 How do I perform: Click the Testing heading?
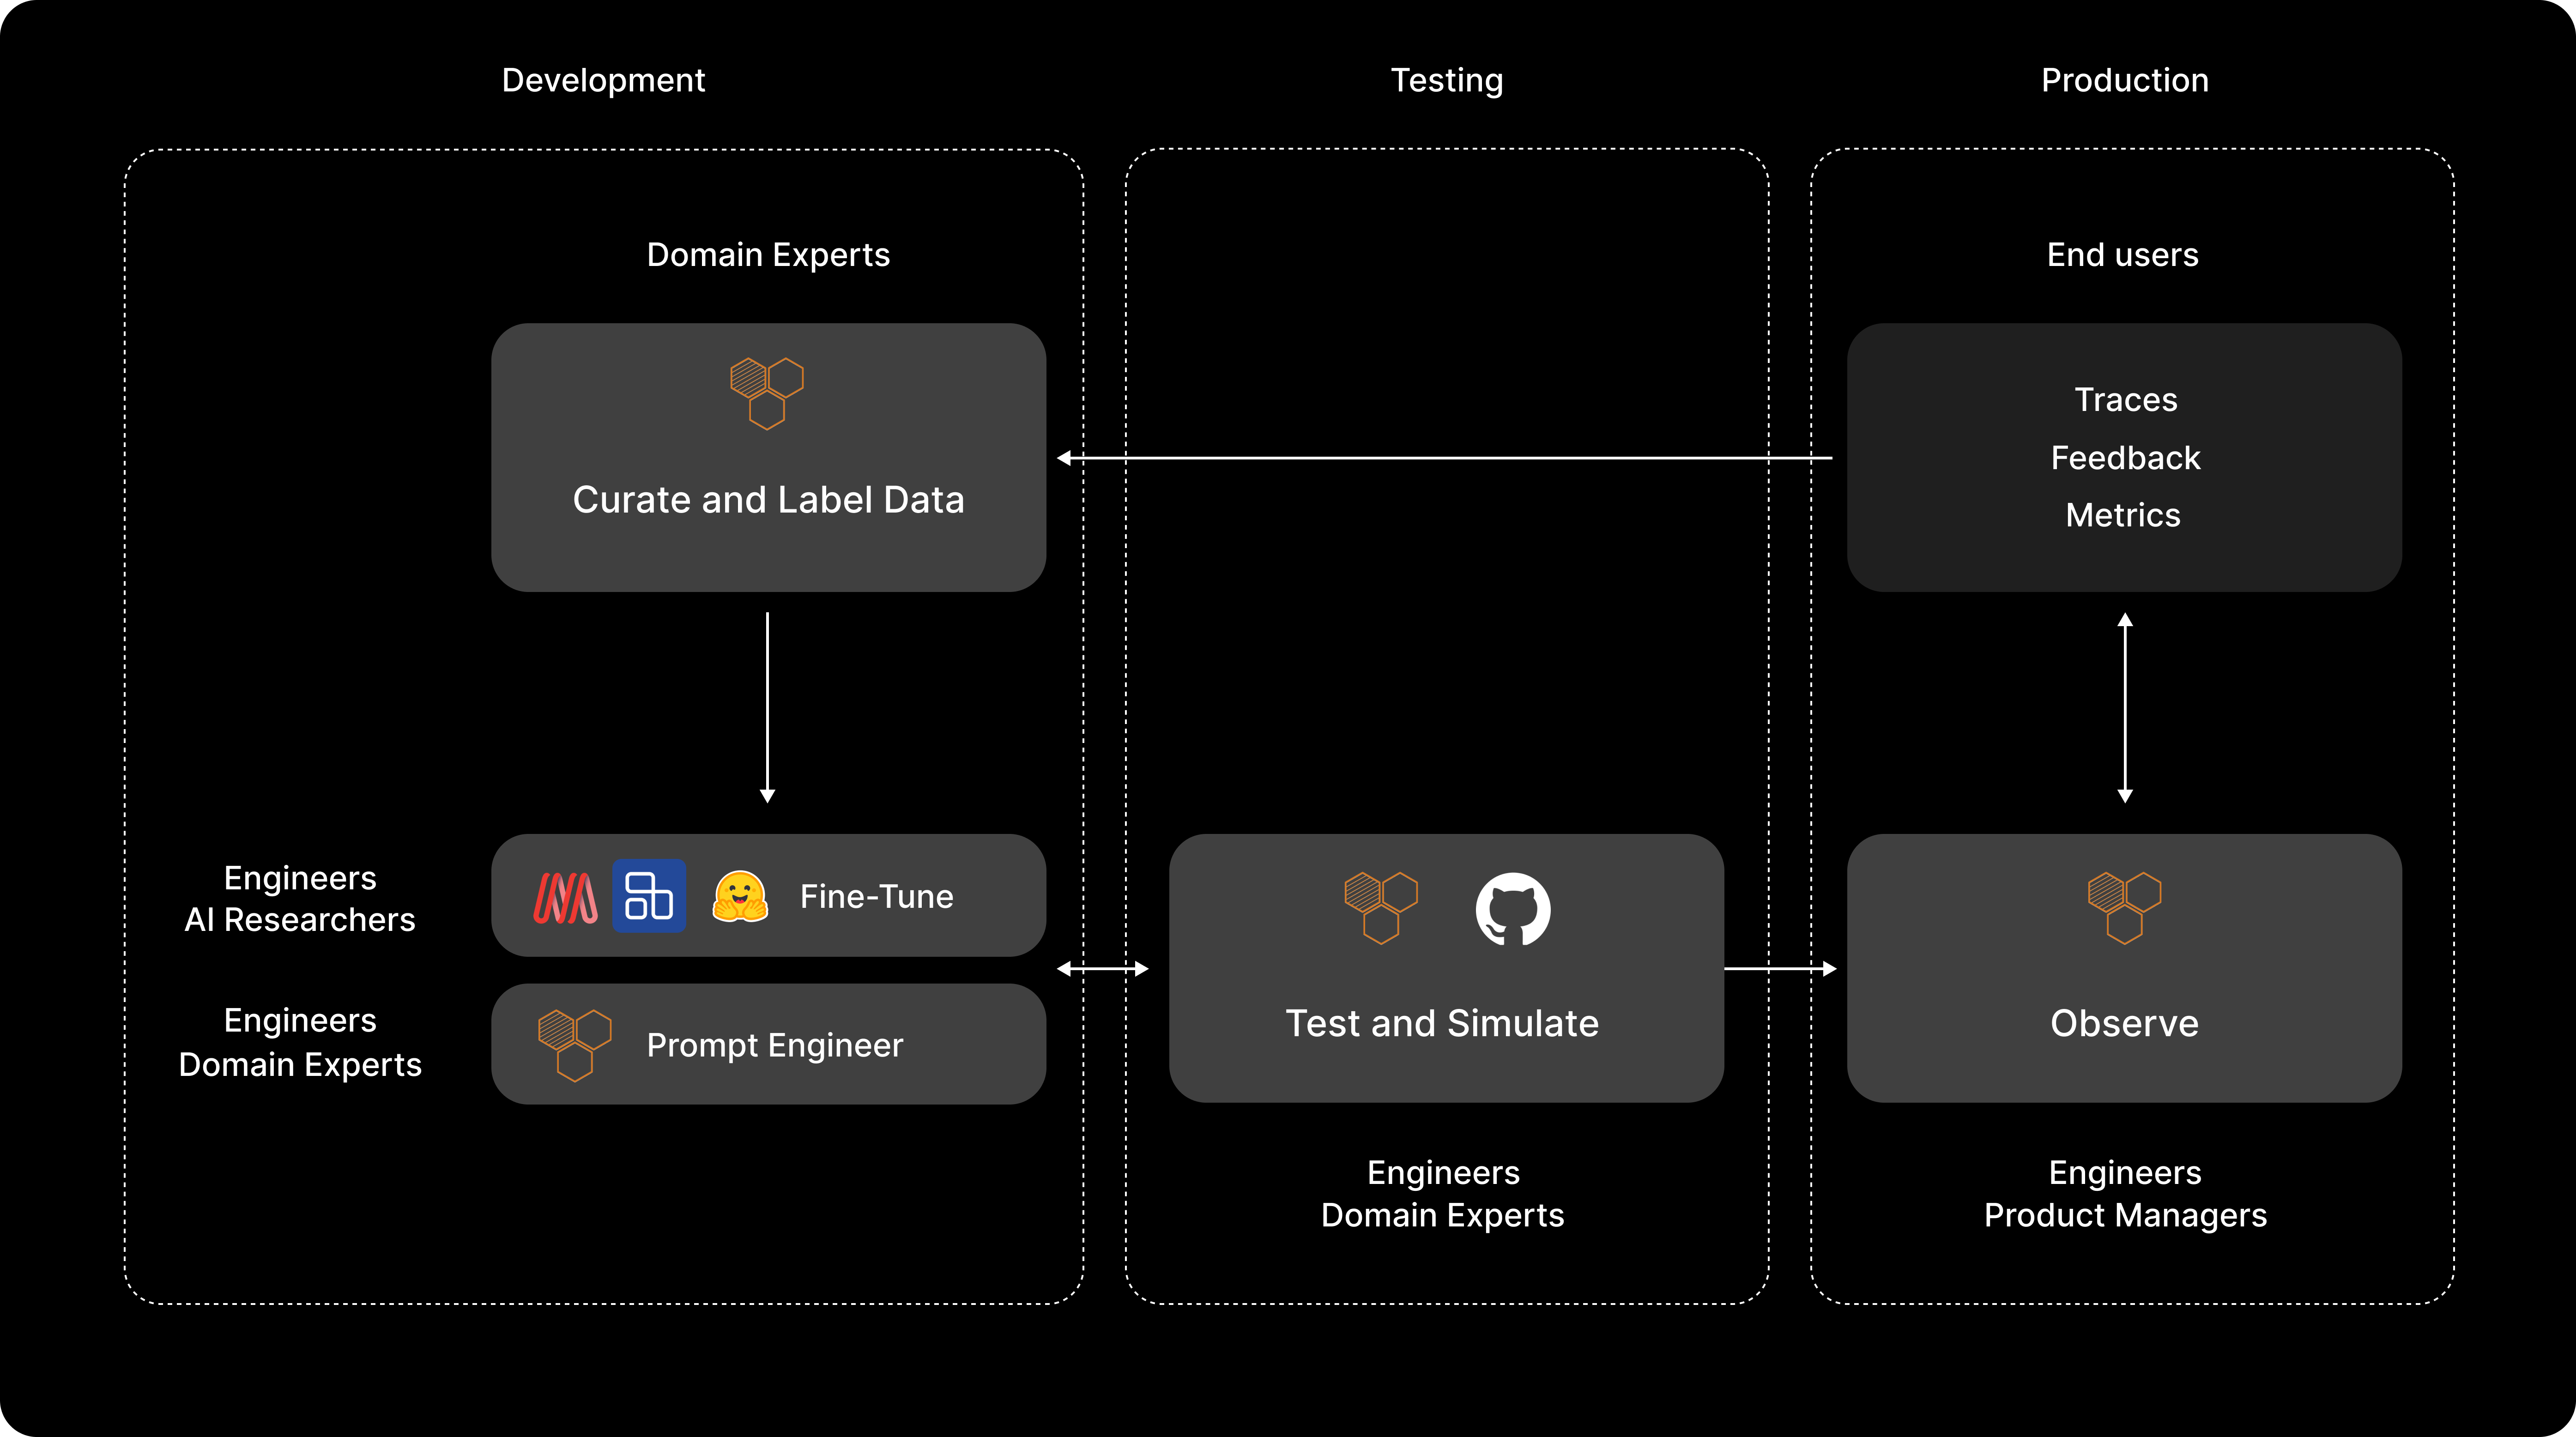point(1447,80)
